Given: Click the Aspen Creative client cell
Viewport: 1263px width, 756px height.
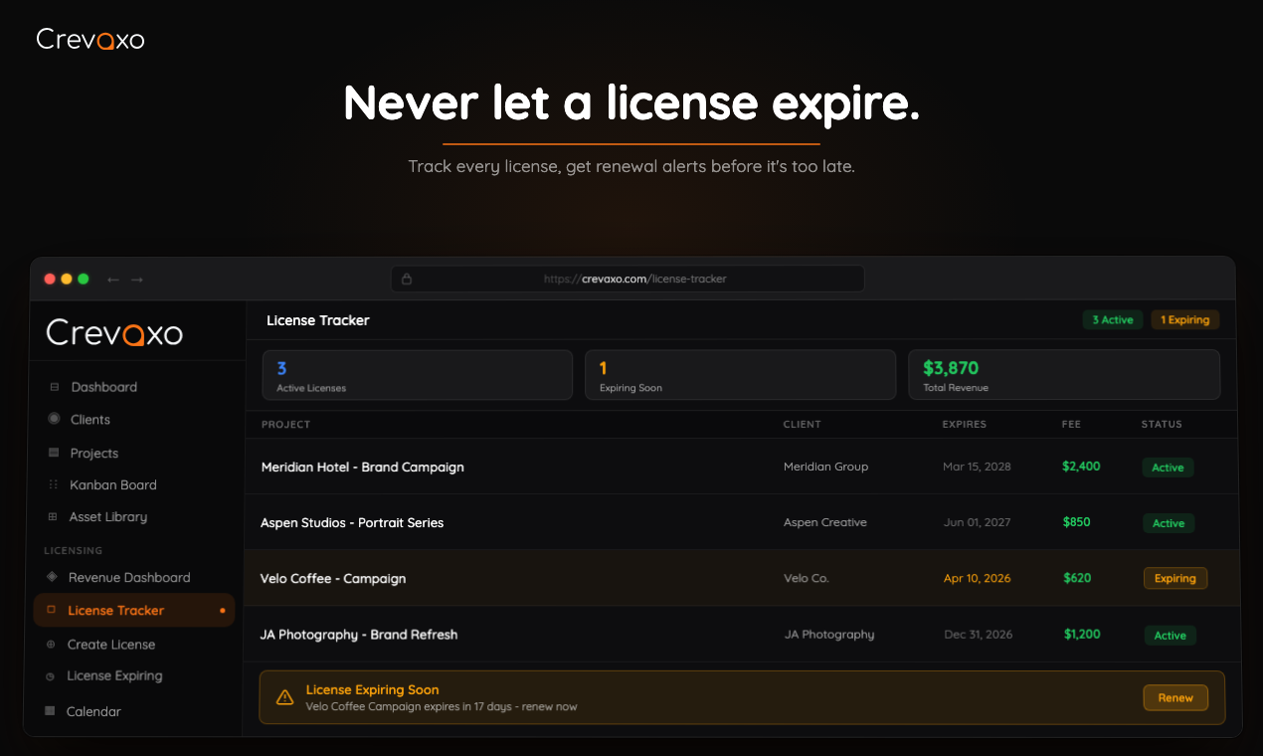Looking at the screenshot, I should [x=825, y=522].
